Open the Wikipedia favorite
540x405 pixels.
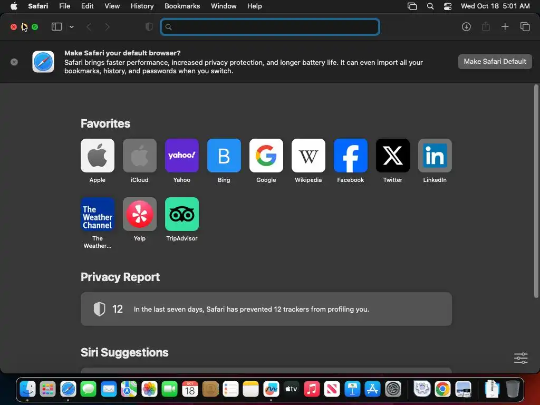(x=308, y=156)
